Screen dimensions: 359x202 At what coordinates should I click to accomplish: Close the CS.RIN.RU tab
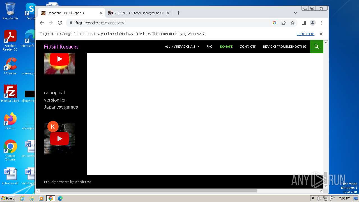click(168, 13)
